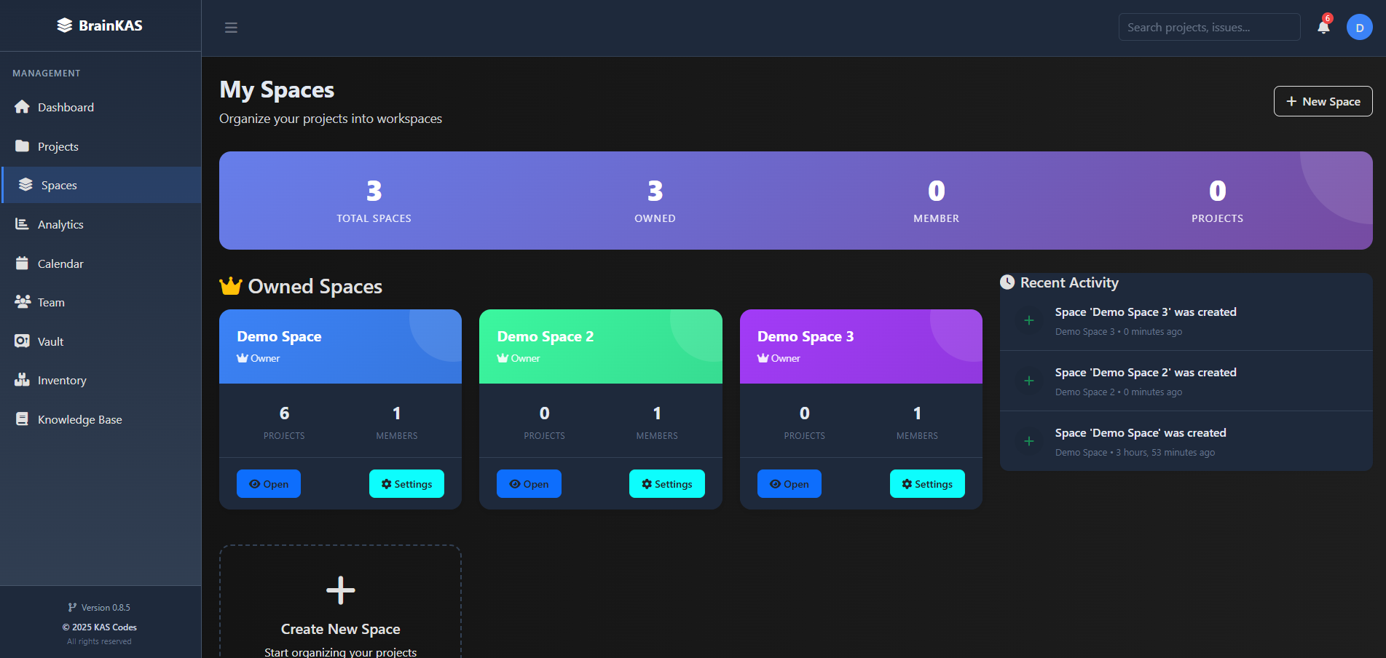Open the Demo Space workspace

tap(268, 484)
